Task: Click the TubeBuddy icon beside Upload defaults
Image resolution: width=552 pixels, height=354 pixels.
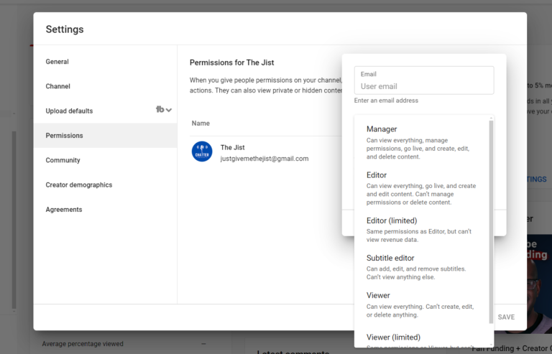Action: tap(160, 109)
